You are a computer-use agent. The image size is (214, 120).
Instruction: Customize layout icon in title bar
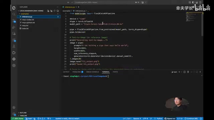pos(190,2)
